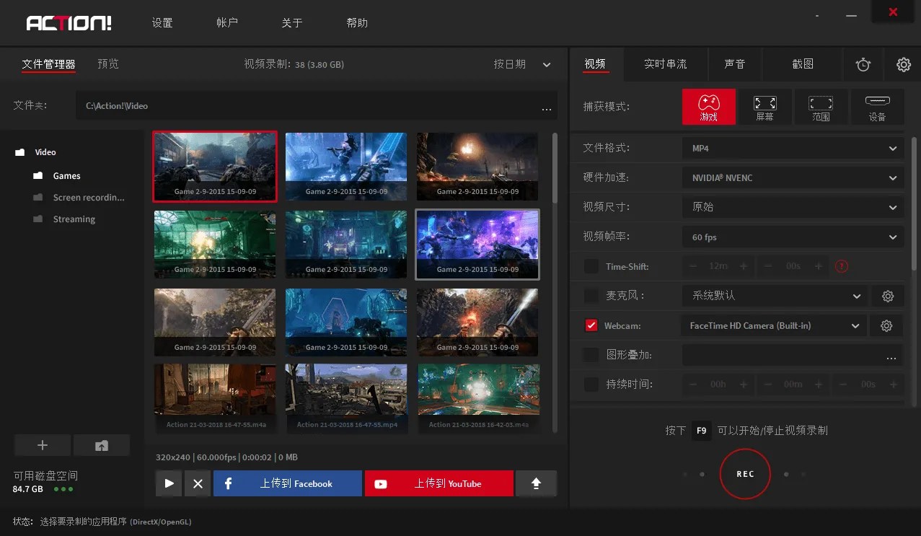Open the 文件格式 MP4 dropdown
The height and width of the screenshot is (536, 921).
[x=793, y=149]
